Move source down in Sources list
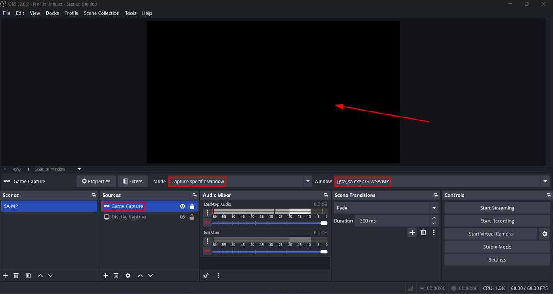The width and height of the screenshot is (553, 294). click(x=150, y=275)
